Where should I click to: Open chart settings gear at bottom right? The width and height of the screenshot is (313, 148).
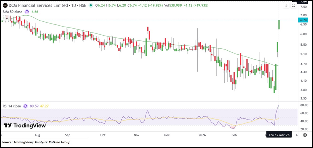click(x=305, y=135)
